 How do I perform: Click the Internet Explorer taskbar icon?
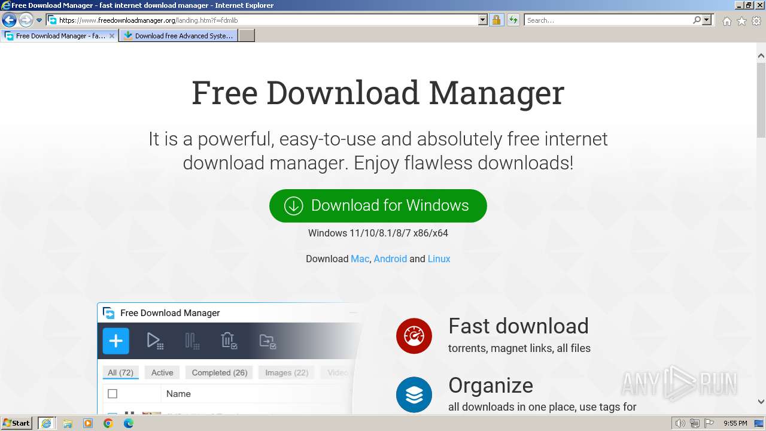coord(47,423)
